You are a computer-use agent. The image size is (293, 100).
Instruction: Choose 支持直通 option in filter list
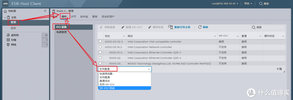125,77
